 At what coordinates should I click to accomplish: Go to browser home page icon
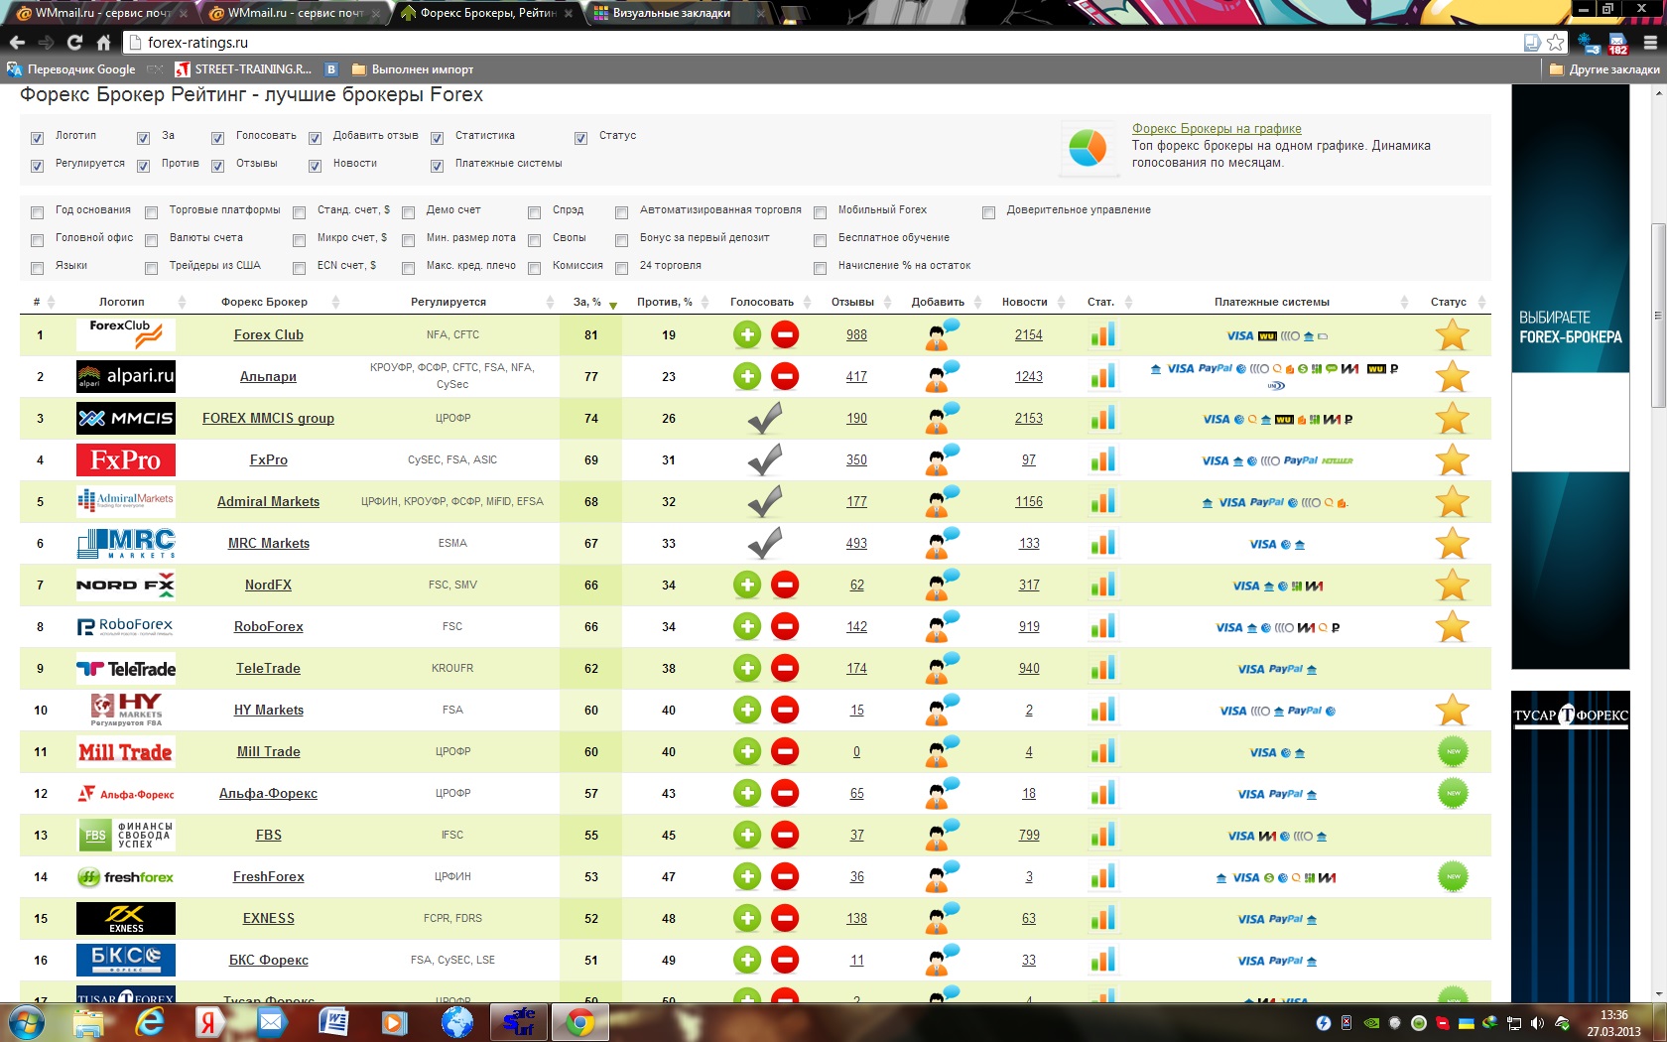103,42
